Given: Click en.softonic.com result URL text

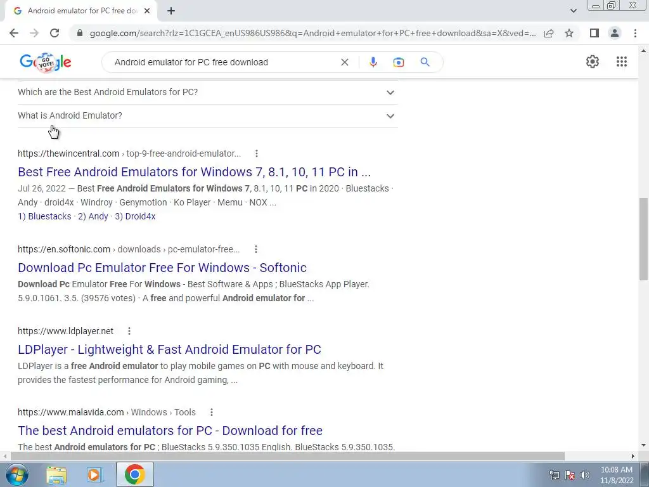Looking at the screenshot, I should pyautogui.click(x=129, y=249).
